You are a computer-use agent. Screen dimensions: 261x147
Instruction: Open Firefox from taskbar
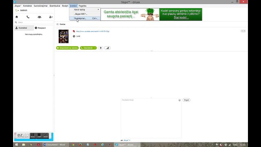coord(80,145)
